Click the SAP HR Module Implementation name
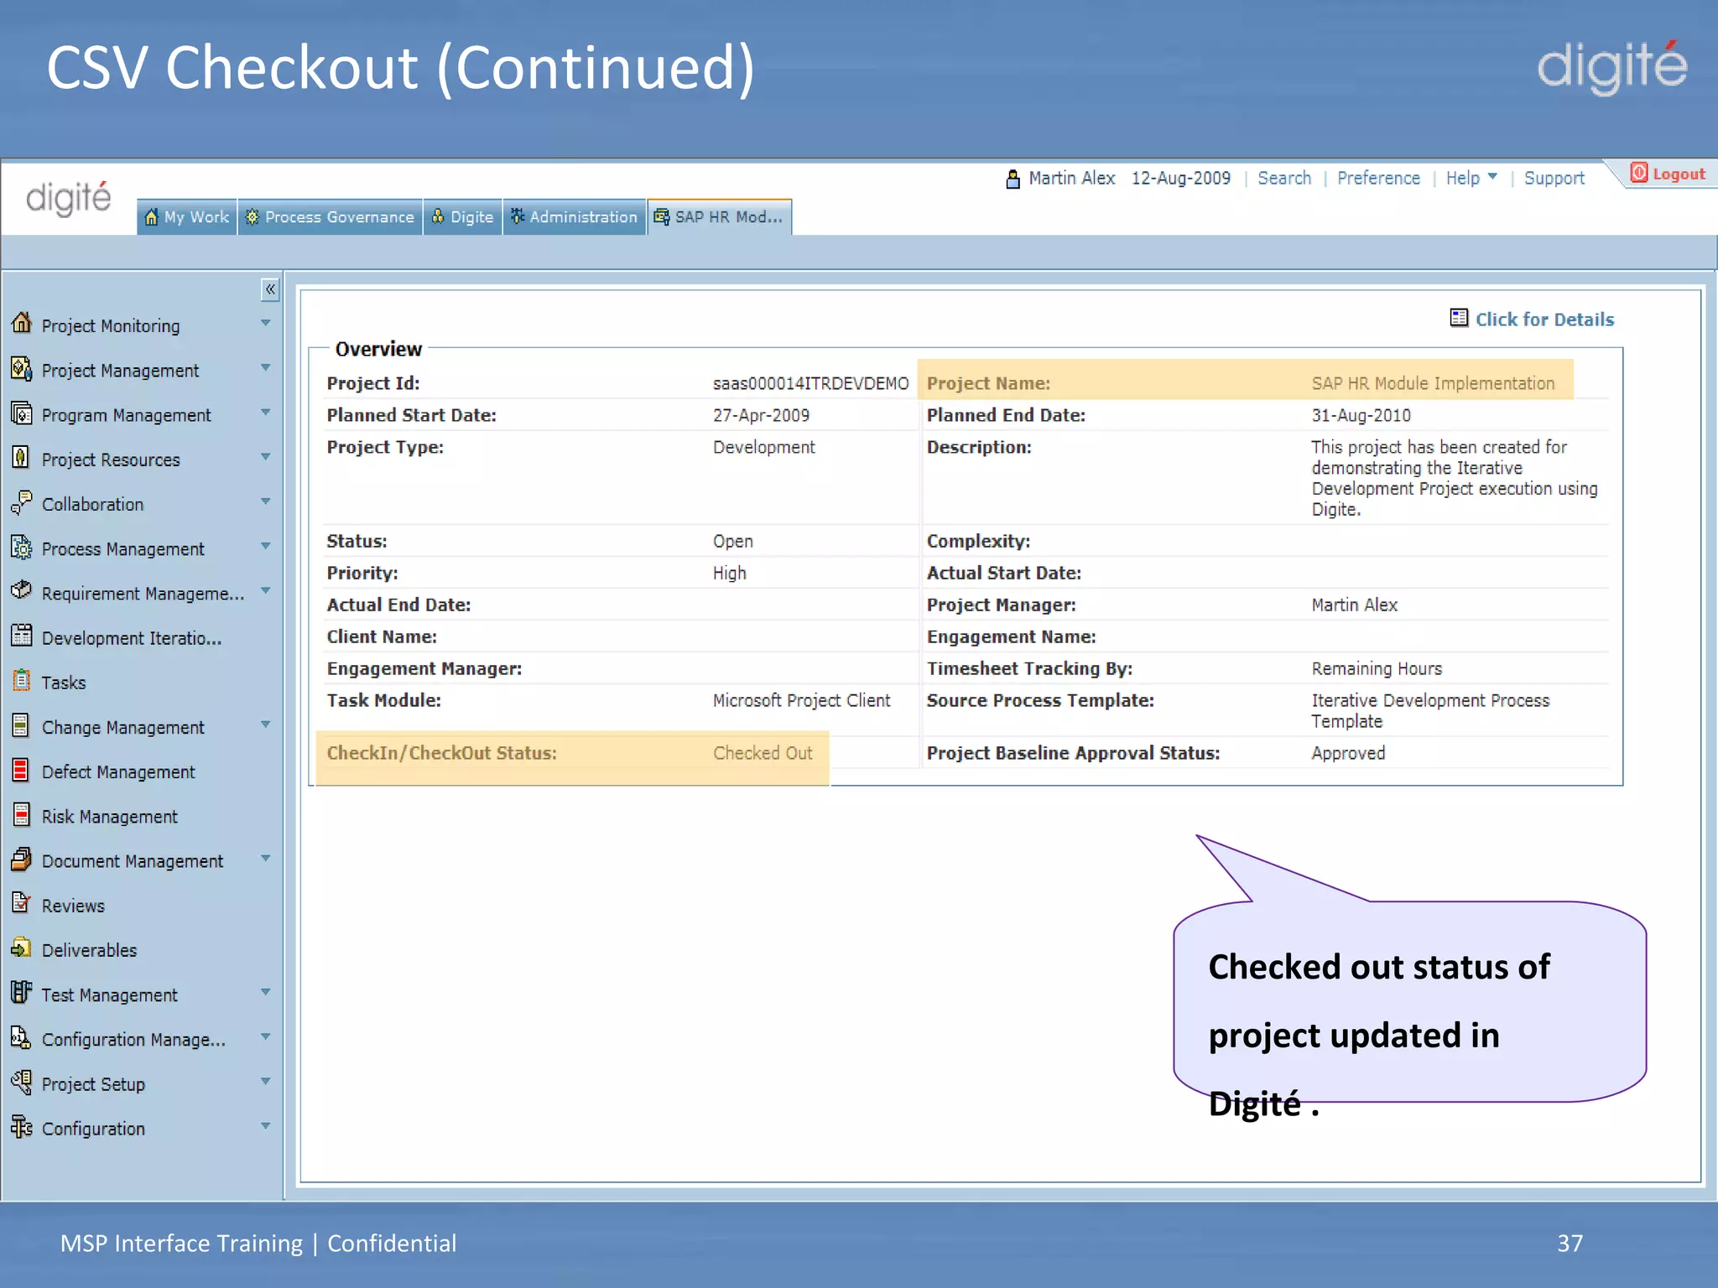This screenshot has width=1718, height=1288. point(1433,383)
